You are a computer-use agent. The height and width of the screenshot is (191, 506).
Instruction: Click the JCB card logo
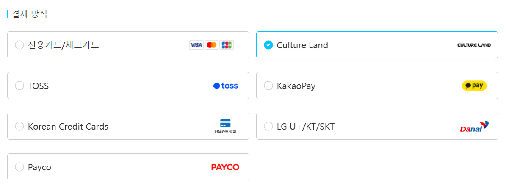(227, 45)
